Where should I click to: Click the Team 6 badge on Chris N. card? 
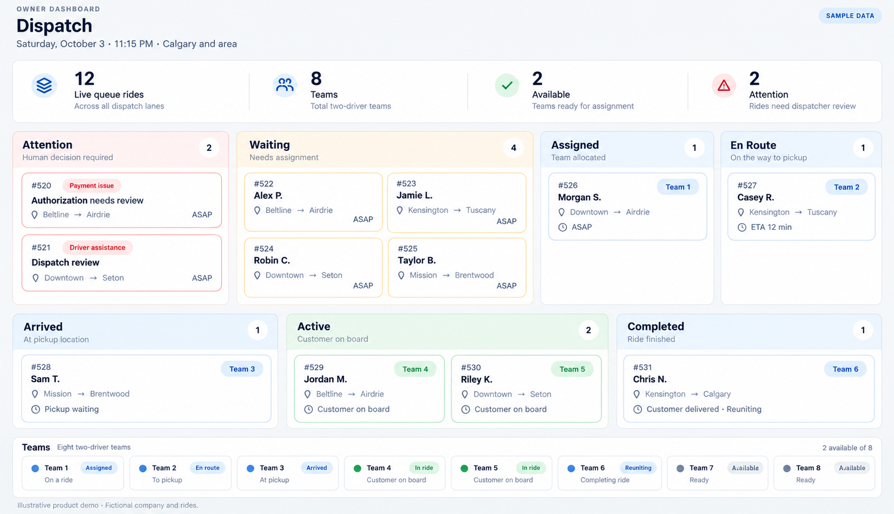click(845, 369)
